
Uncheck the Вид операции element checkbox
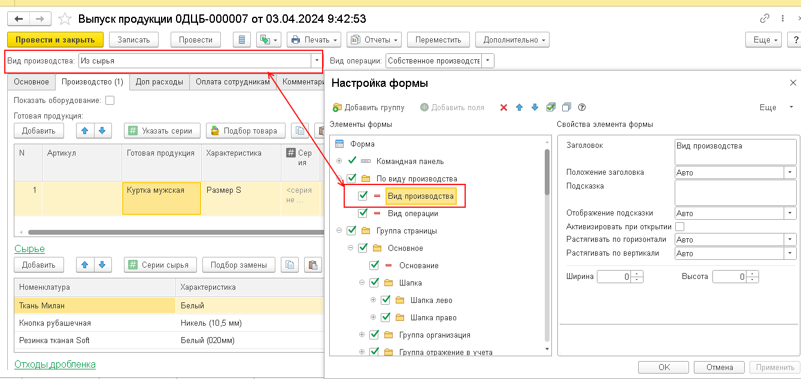pos(363,213)
